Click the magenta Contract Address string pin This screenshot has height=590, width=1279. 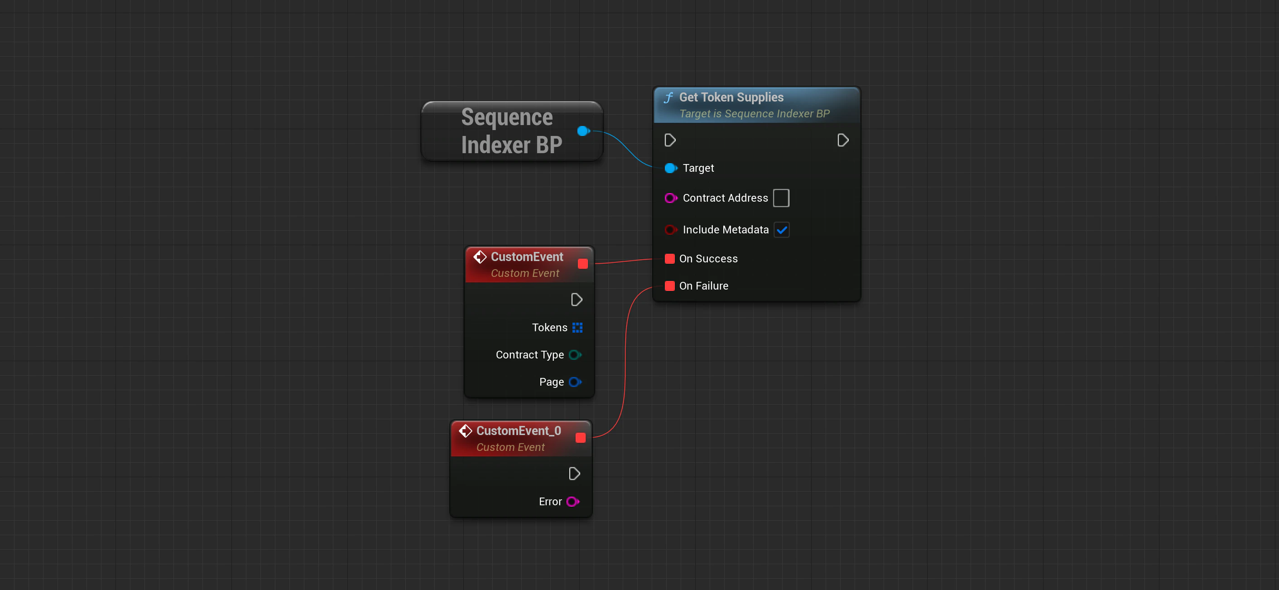(670, 198)
